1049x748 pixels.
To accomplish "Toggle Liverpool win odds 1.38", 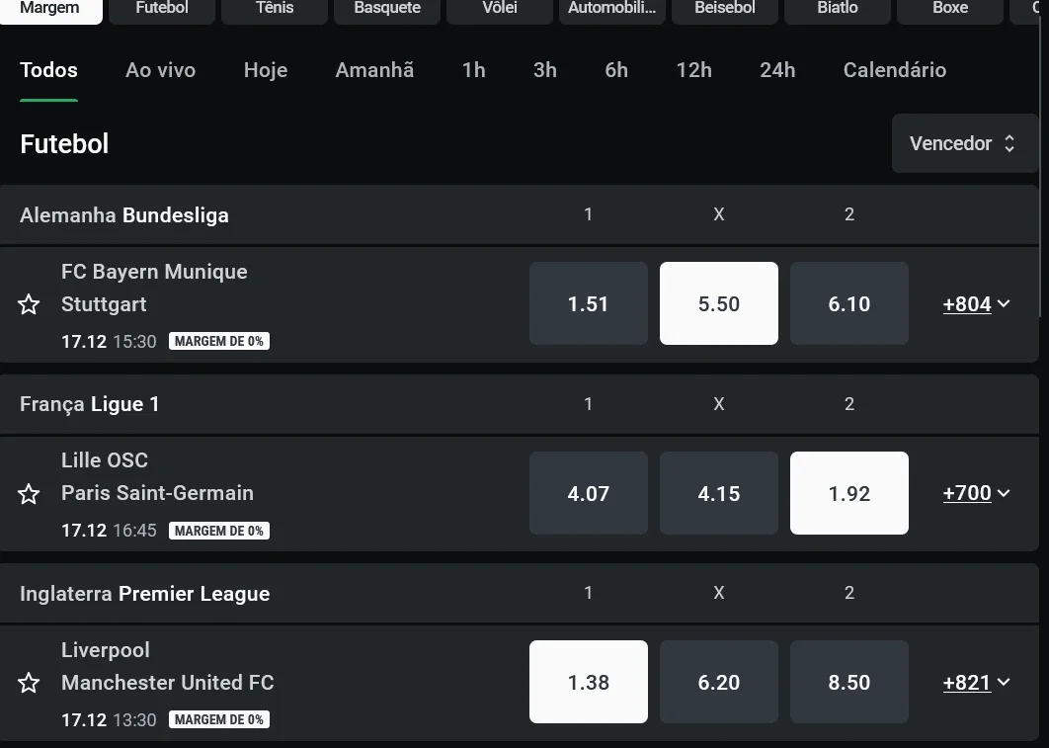I will tap(588, 682).
